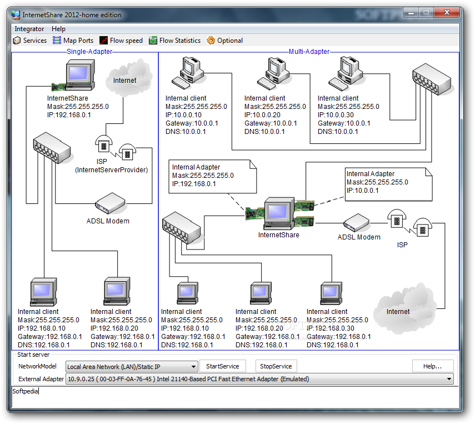Screen dimensions: 475x424
Task: Click the Internet cloud in Single-Adapter panel
Action: 128,79
